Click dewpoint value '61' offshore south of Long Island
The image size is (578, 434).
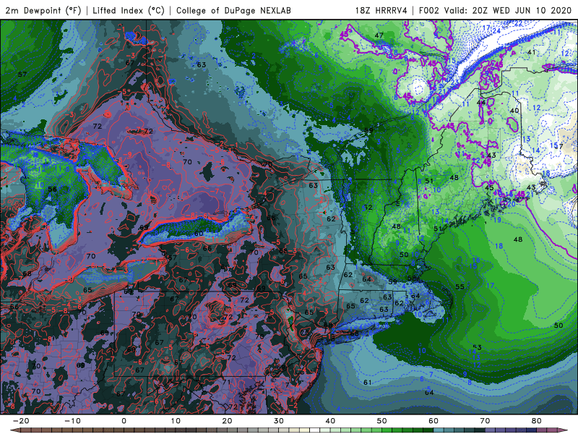pyautogui.click(x=368, y=383)
